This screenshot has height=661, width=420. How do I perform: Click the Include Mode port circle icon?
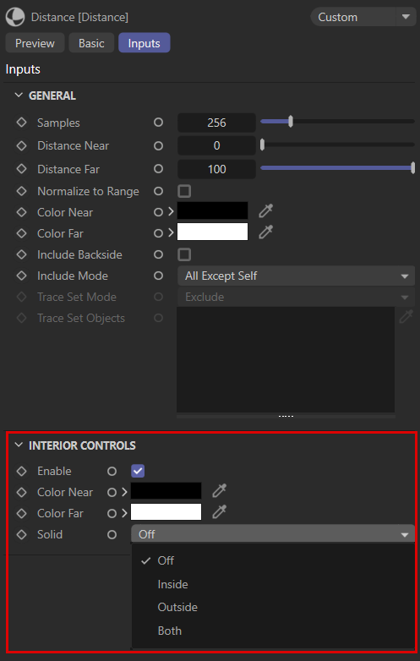158,276
